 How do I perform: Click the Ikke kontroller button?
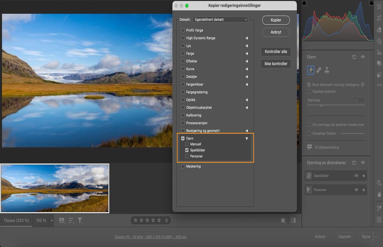tap(276, 64)
